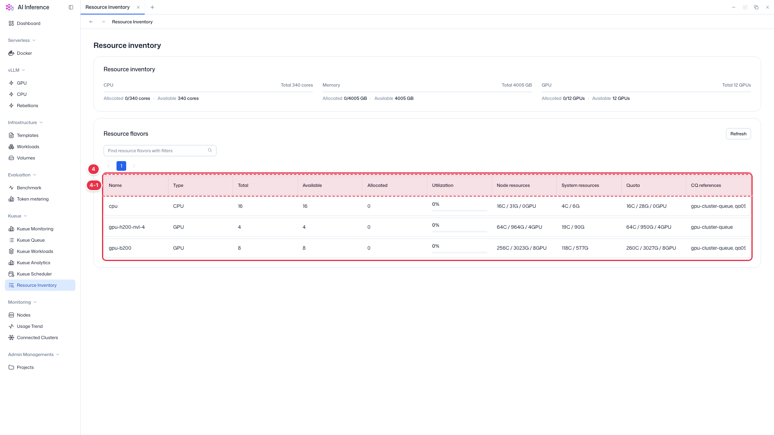
Task: Click the search magnifier icon
Action: tap(210, 150)
